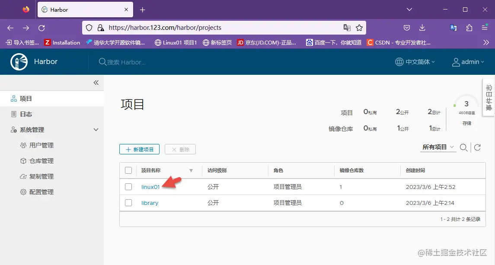Click the browser address bar URL
The width and height of the screenshot is (495, 265).
[165, 28]
